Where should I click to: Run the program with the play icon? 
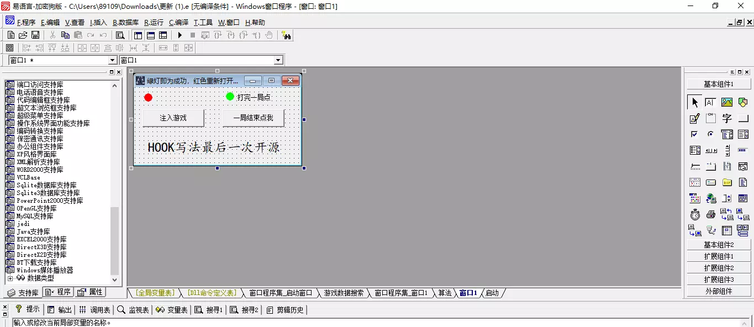(x=180, y=35)
